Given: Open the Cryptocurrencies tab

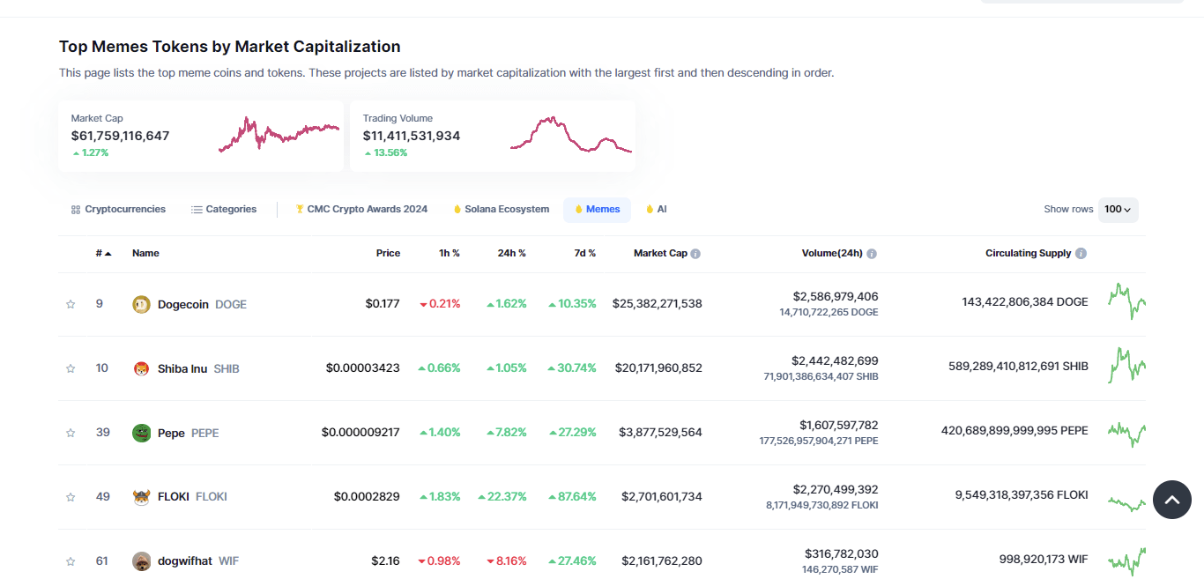Looking at the screenshot, I should click(118, 210).
